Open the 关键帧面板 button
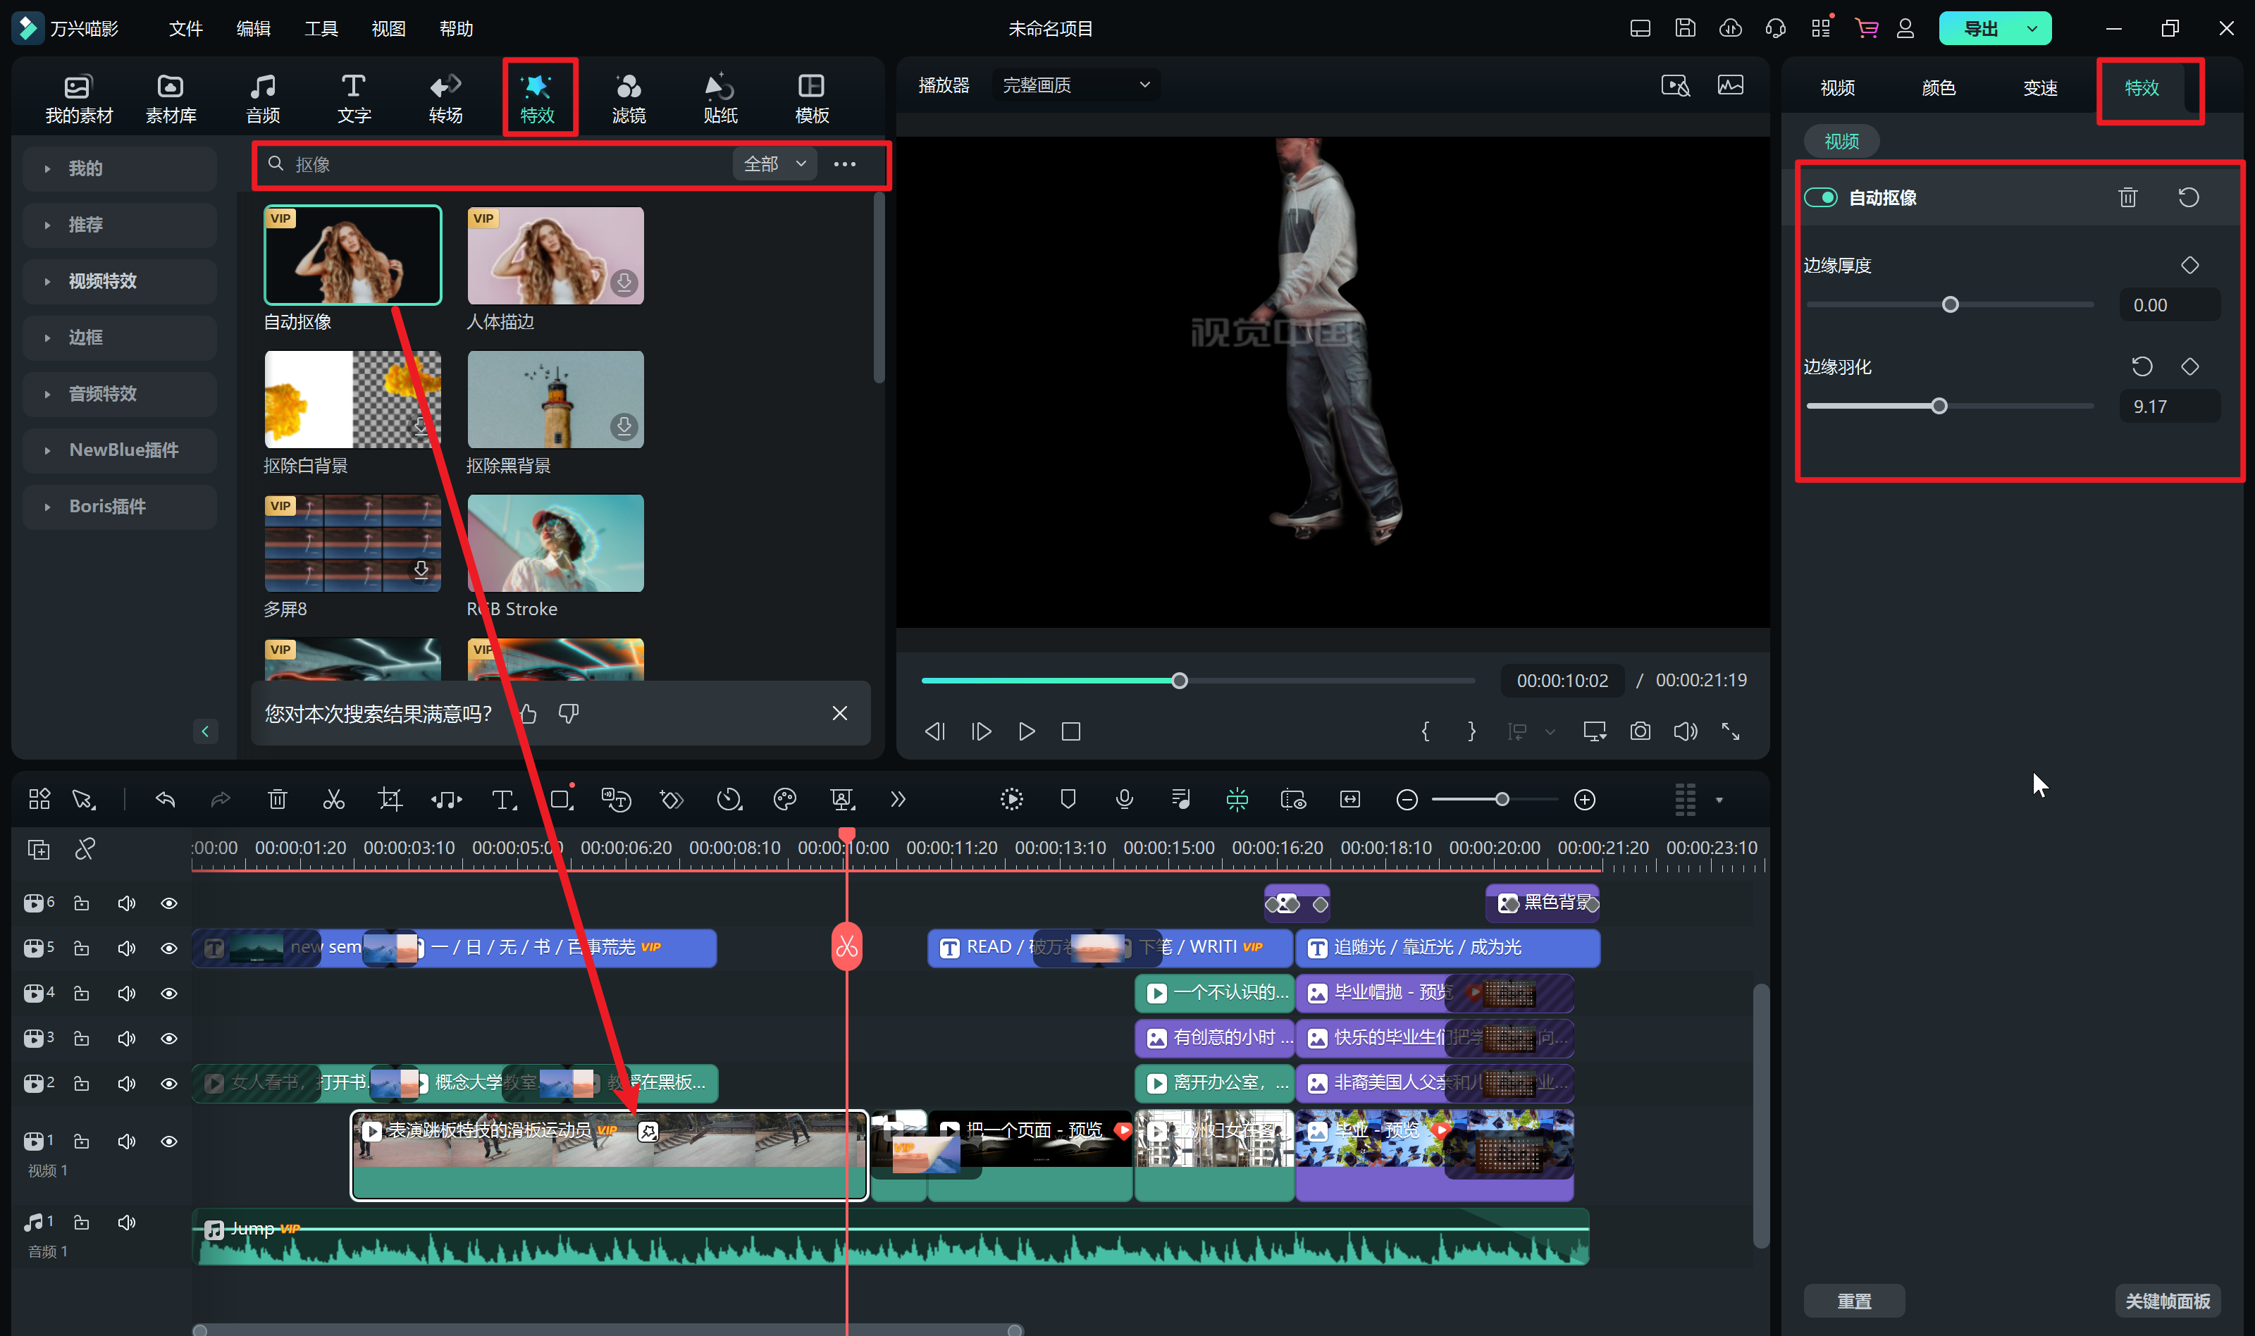 (x=2167, y=1301)
